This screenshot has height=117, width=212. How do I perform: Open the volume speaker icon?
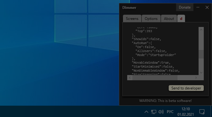point(161,112)
